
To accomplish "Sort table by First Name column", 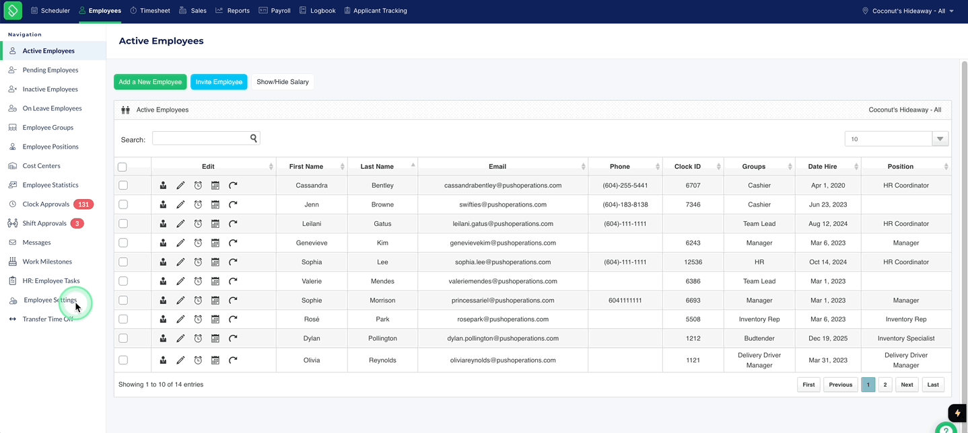I will point(312,166).
